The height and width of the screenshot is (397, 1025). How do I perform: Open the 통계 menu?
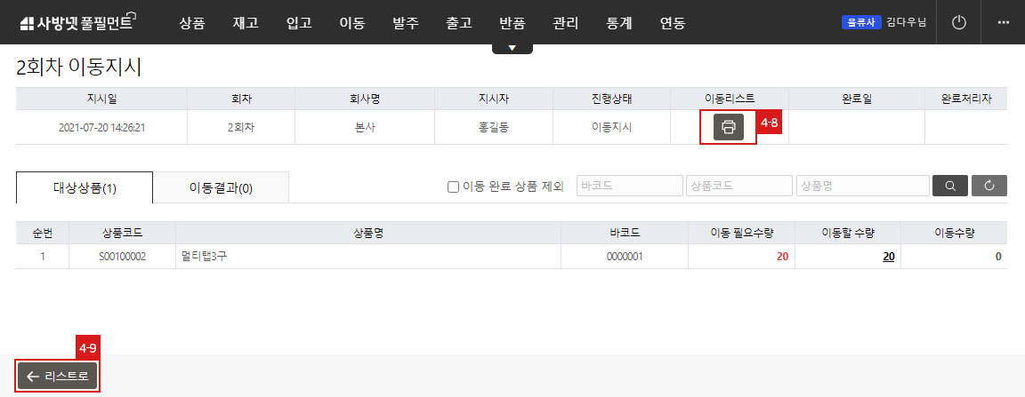[619, 23]
